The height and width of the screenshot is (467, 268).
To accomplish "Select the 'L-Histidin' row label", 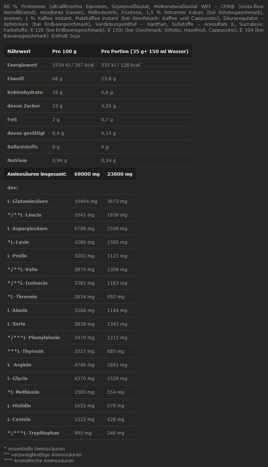I will click(19, 406).
